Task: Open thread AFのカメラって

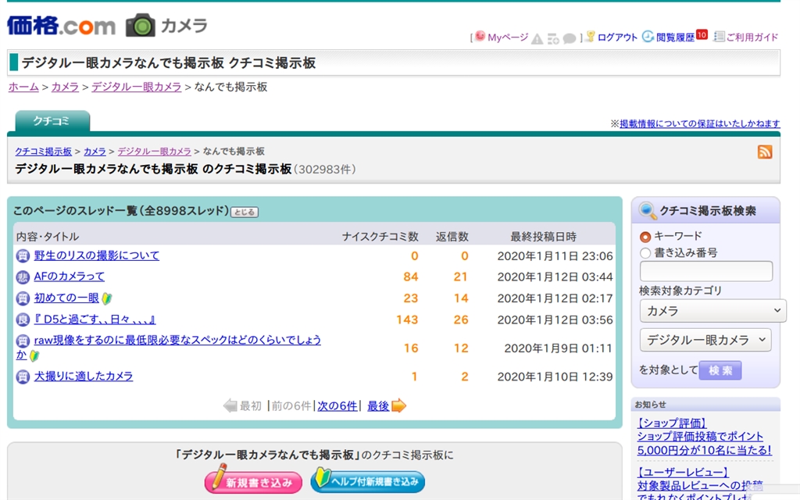Action: 70,277
